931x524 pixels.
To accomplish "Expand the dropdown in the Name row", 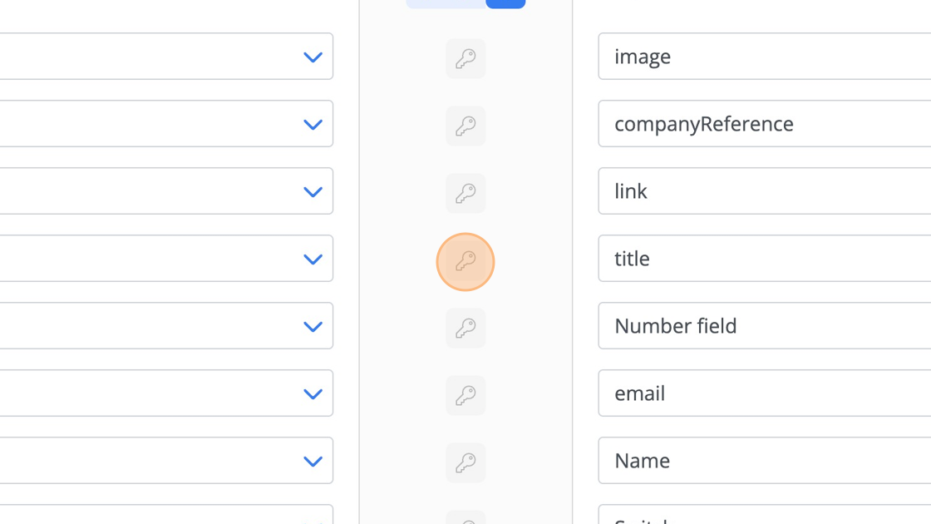I will click(x=313, y=461).
